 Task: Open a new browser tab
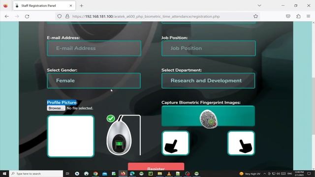[x=81, y=5]
